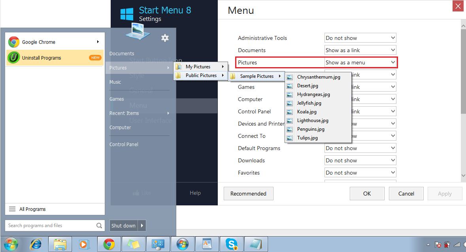The width and height of the screenshot is (466, 252).
Task: Click Cancel in the settings window
Action: [406, 194]
